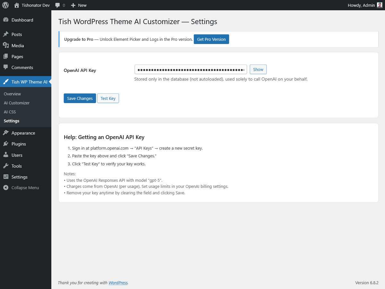Click the Save Changes button
The width and height of the screenshot is (385, 289).
coord(80,98)
